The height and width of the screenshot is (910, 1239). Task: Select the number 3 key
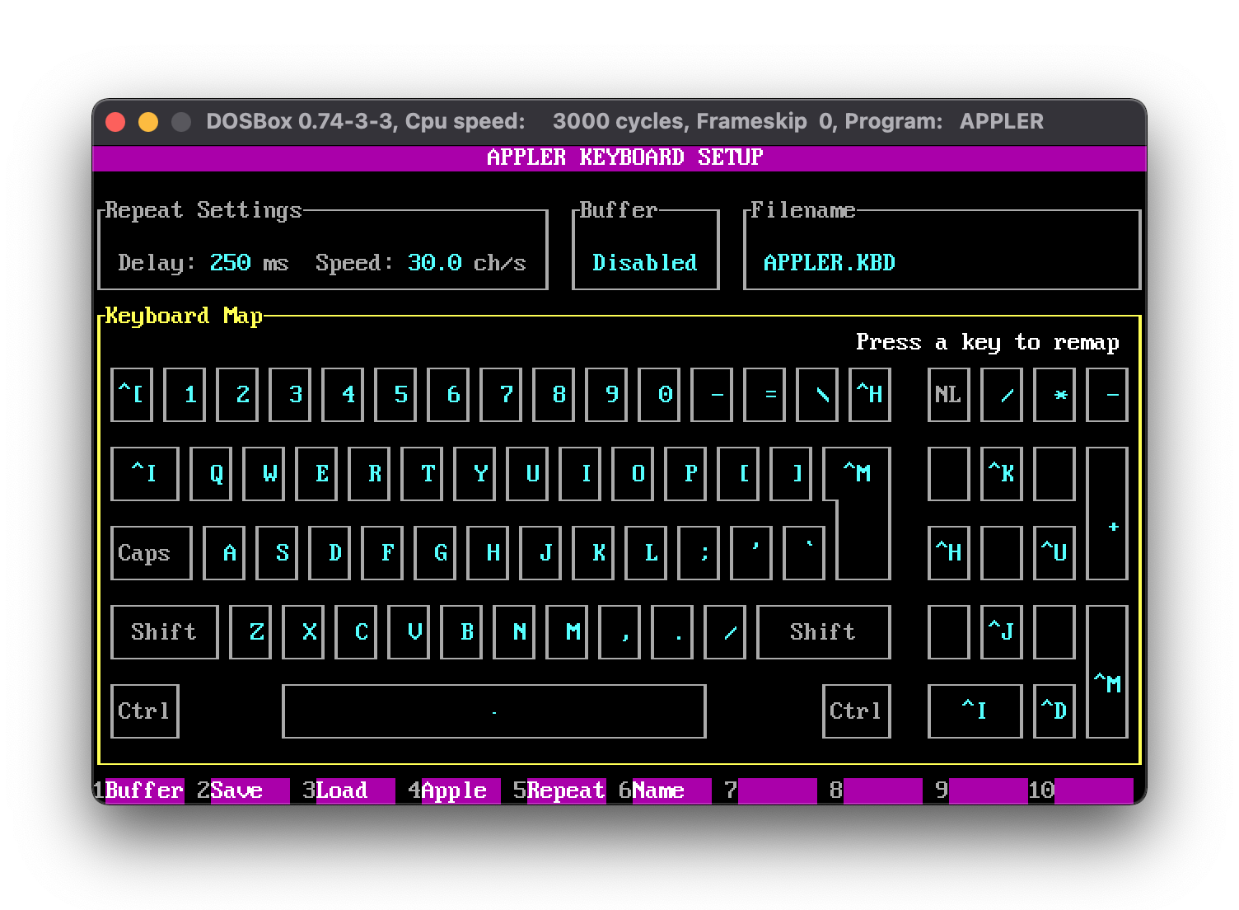click(290, 395)
